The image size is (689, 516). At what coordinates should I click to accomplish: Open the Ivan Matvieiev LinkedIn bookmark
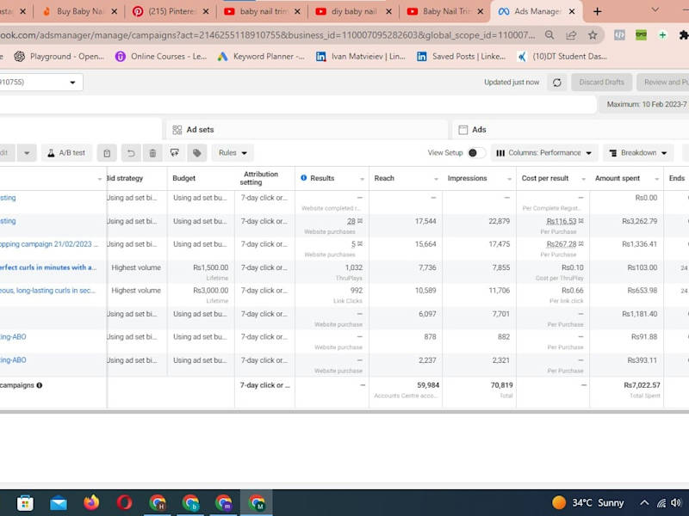coord(361,57)
